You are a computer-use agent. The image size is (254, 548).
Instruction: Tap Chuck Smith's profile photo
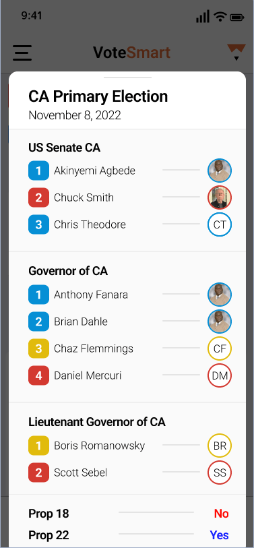click(220, 197)
